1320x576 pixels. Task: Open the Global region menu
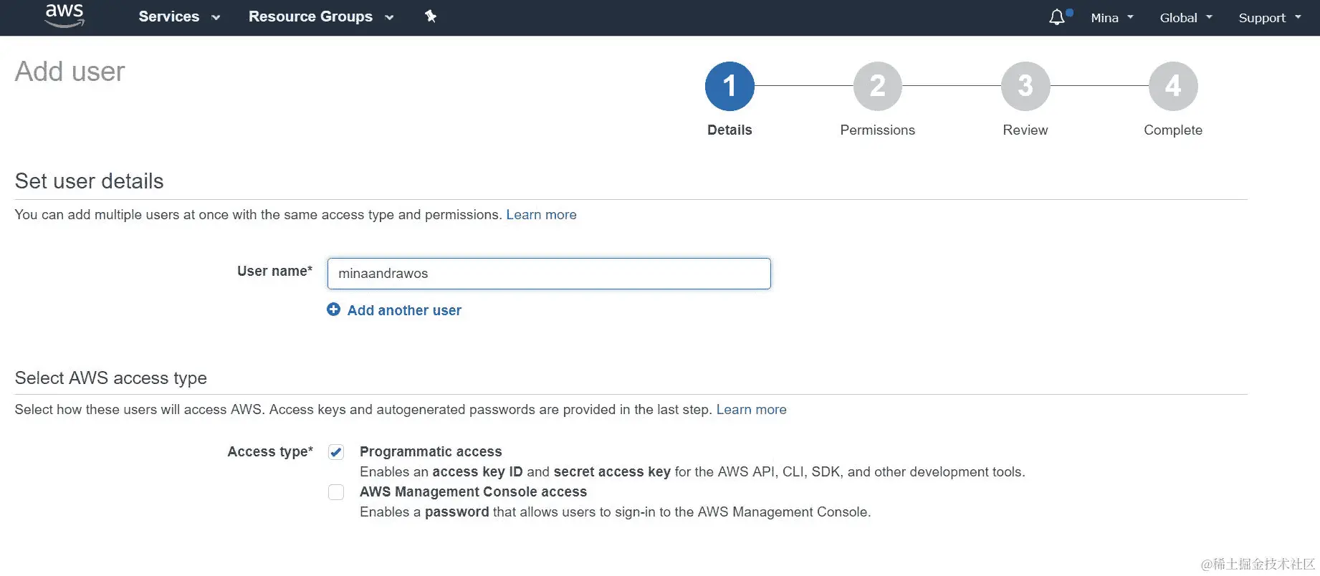click(1186, 18)
